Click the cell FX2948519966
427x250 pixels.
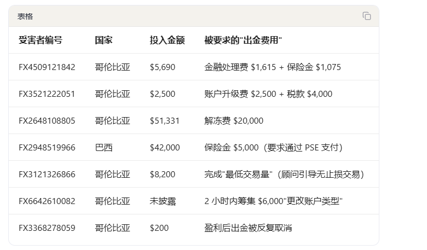(x=47, y=148)
